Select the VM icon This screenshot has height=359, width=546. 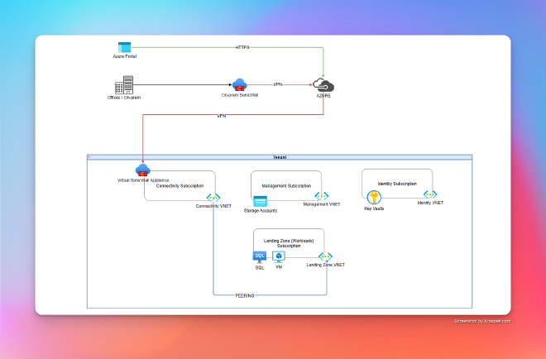279,257
